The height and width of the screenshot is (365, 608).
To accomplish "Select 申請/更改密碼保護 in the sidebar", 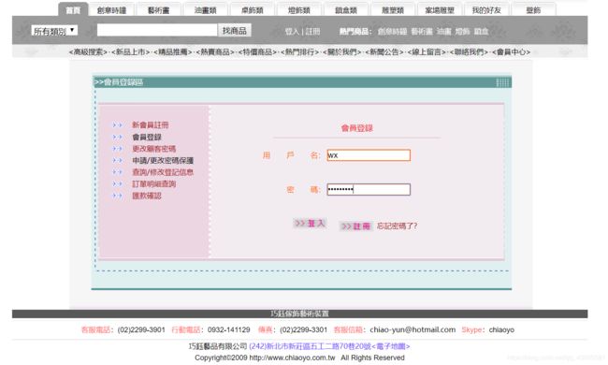I will tap(163, 160).
